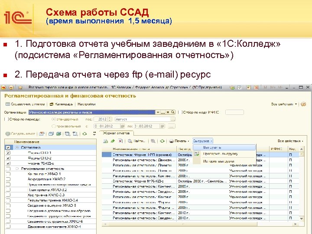This screenshot has height=234, width=312.
Task: Open the Печать dropdown
Action: pyautogui.click(x=188, y=141)
